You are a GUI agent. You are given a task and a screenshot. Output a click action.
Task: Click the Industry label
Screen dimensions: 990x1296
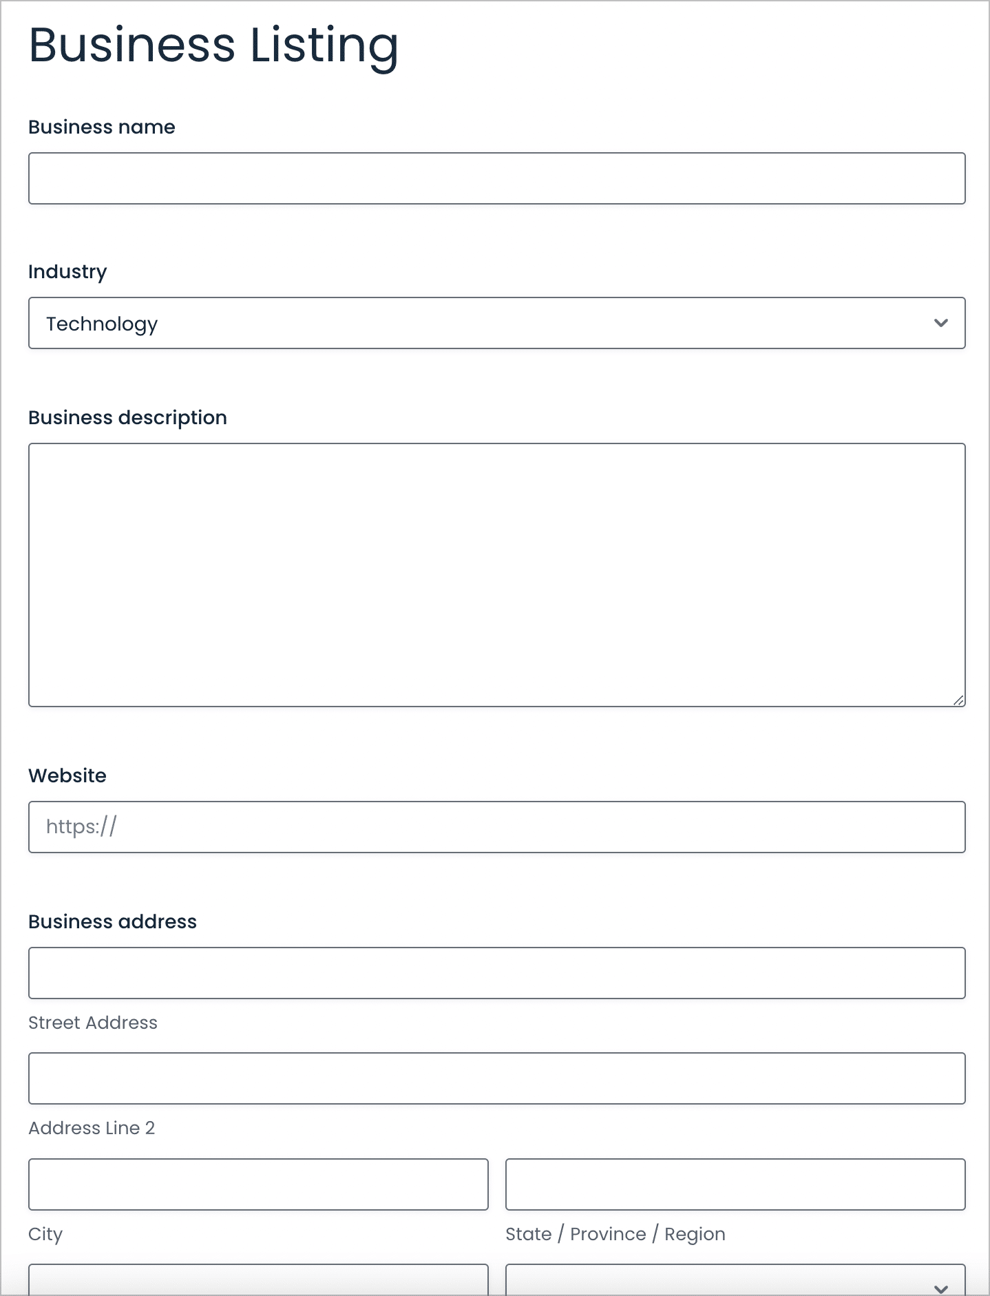(67, 271)
